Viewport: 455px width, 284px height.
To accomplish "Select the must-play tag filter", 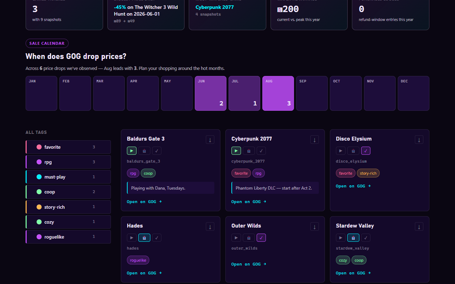I will [68, 177].
